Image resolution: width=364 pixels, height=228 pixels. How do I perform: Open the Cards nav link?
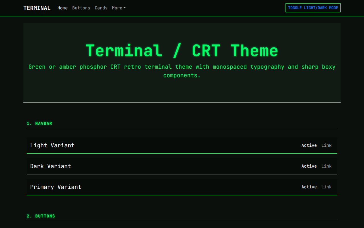tap(101, 8)
